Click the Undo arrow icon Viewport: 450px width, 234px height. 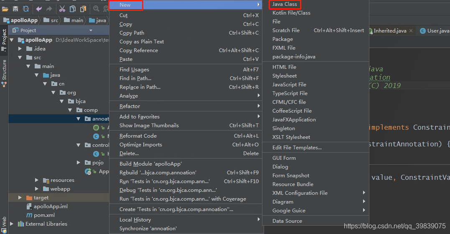point(39,9)
